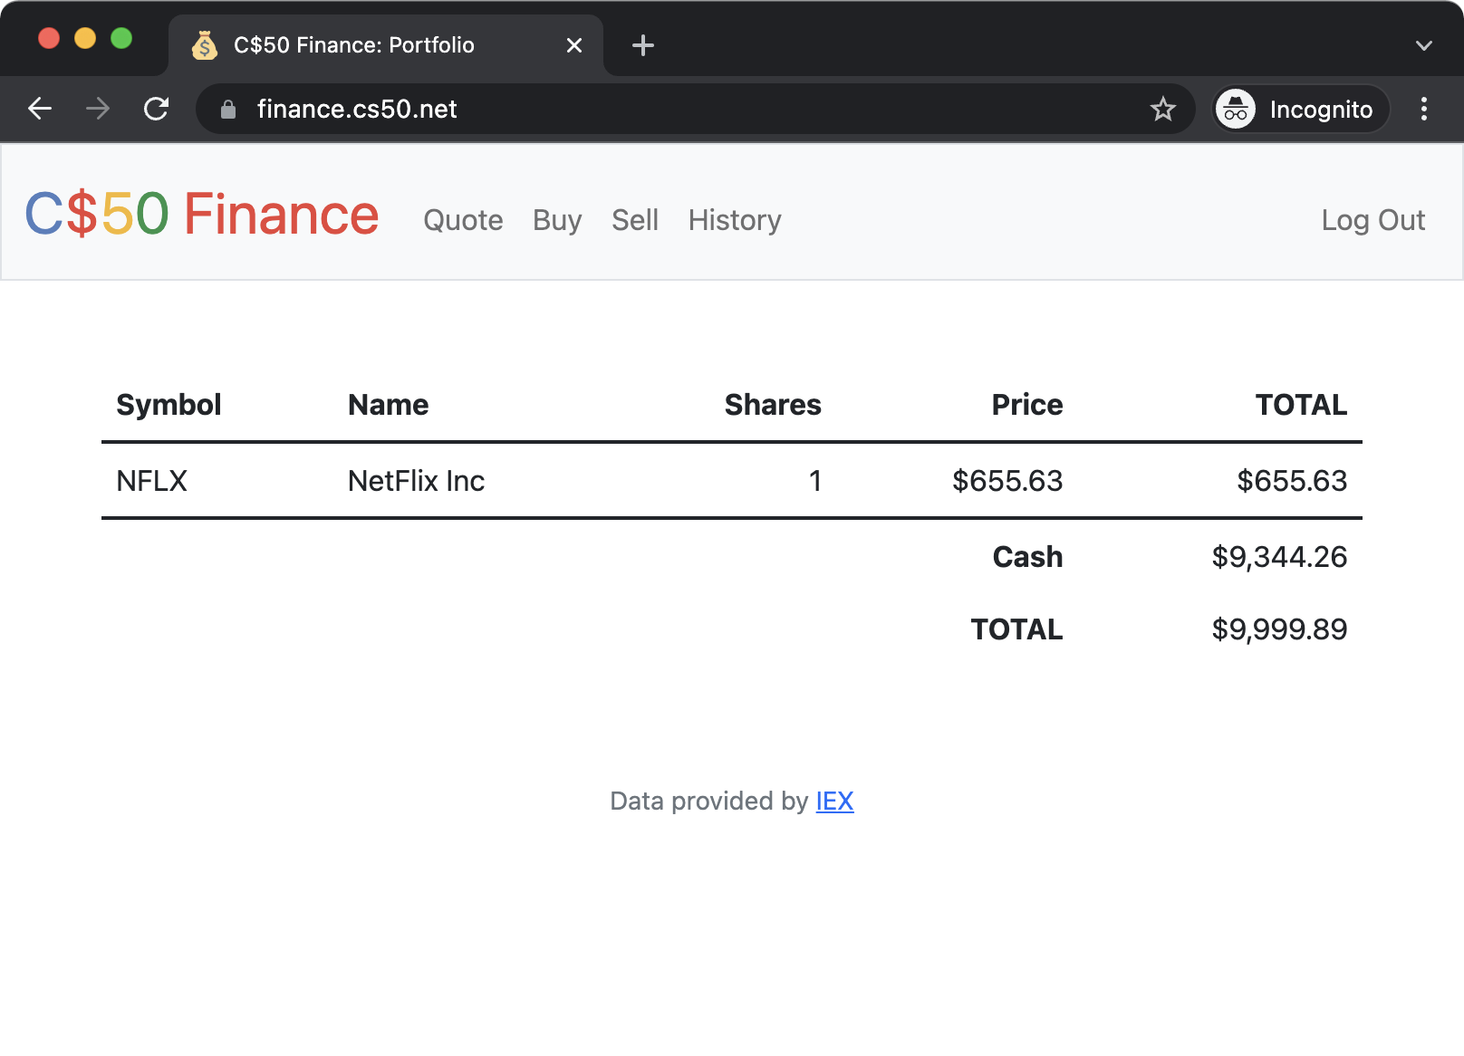Bookmark this page with the star icon

point(1162,109)
